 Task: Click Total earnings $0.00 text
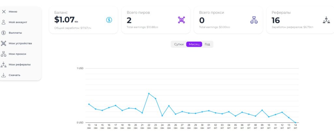pyautogui.click(x=215, y=27)
